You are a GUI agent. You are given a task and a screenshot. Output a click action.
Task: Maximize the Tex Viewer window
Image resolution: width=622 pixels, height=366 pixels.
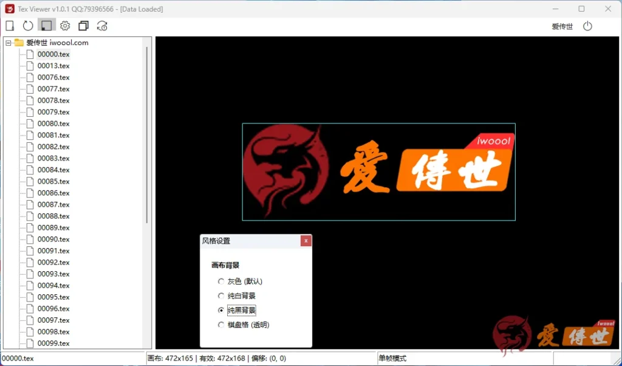pos(581,9)
